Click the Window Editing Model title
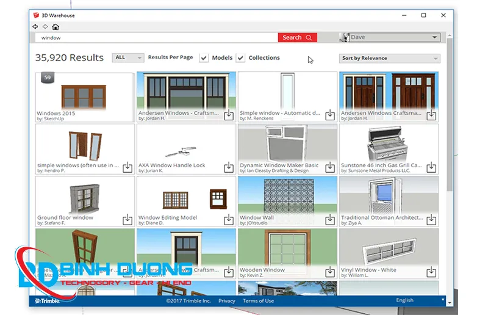The width and height of the screenshot is (488, 315). click(168, 217)
